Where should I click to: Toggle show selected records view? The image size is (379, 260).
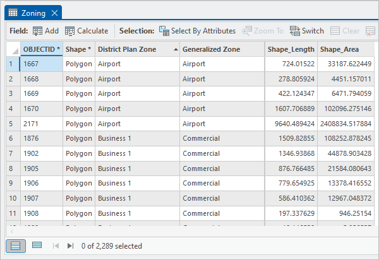click(x=37, y=246)
